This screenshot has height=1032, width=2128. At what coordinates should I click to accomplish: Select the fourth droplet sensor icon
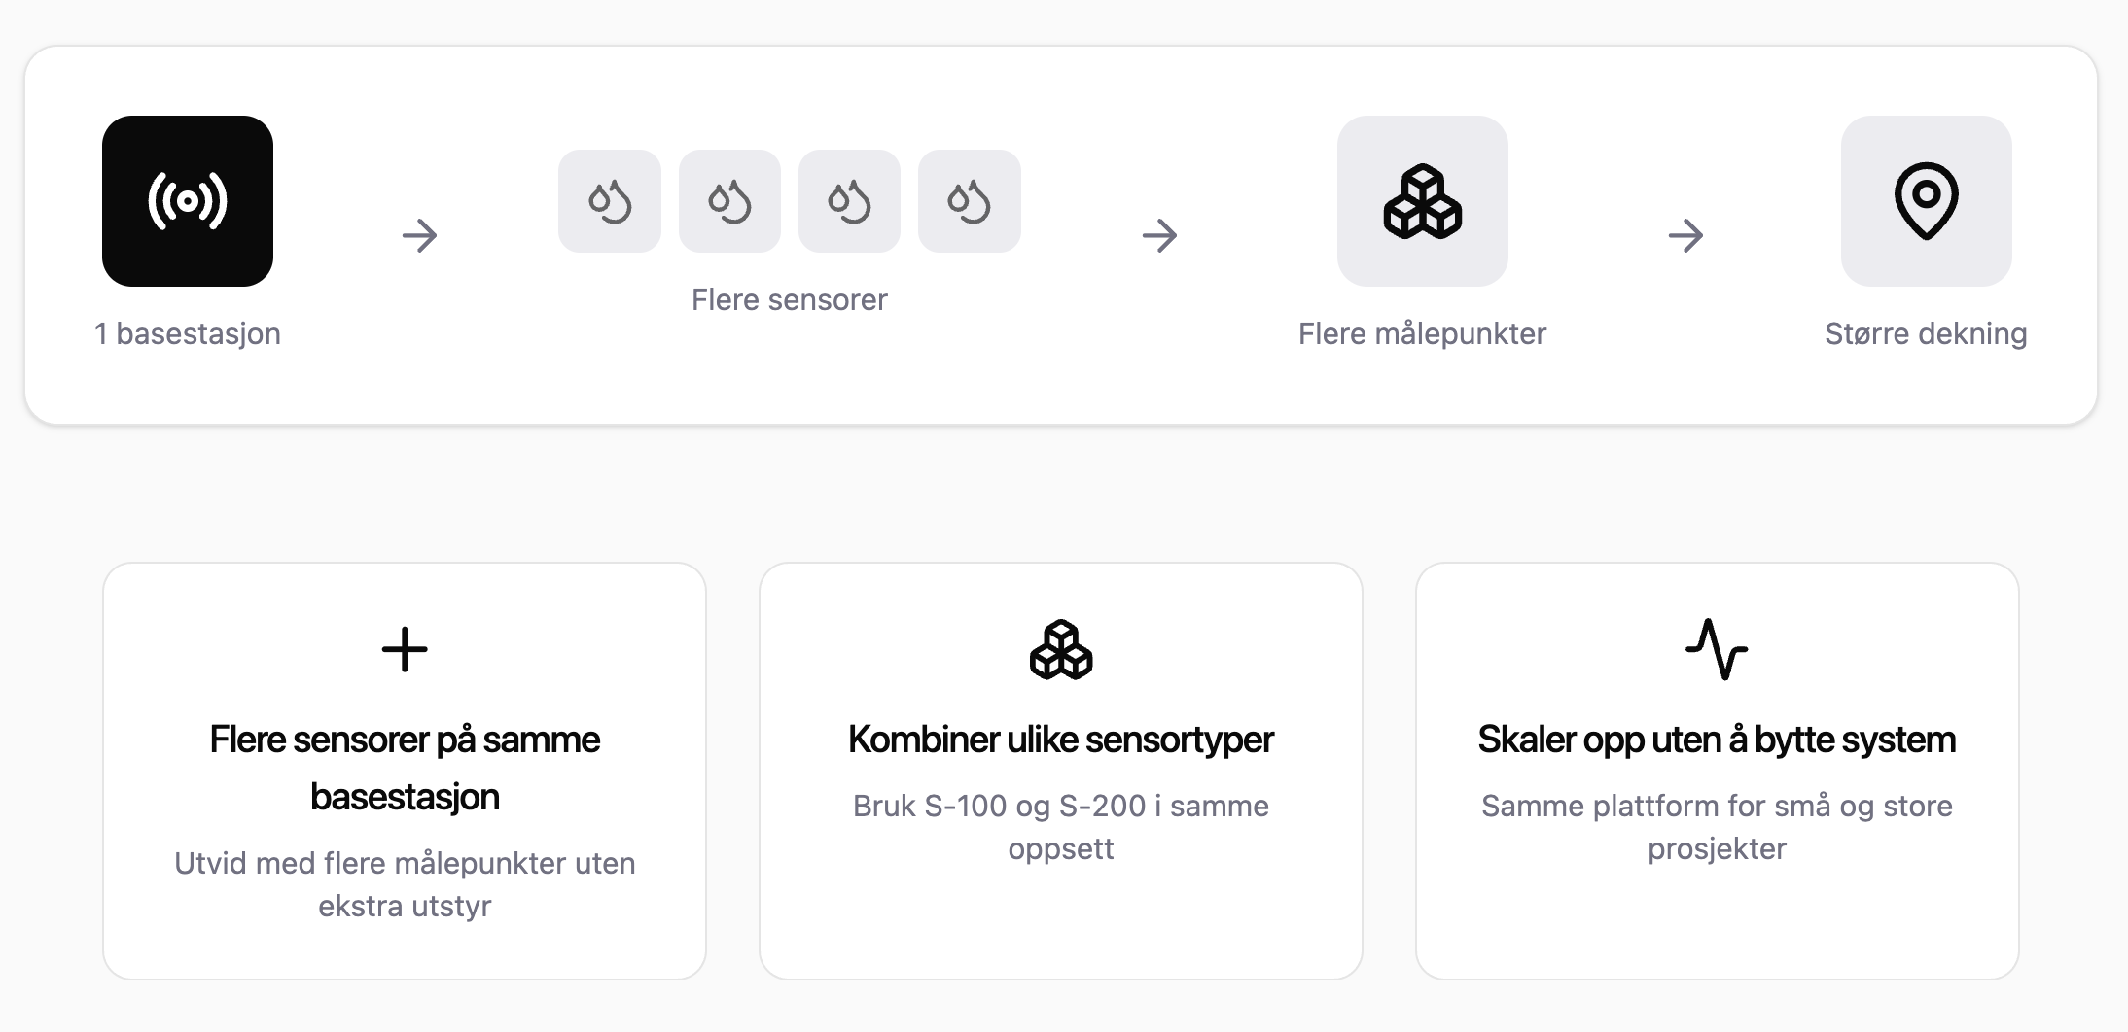970,201
